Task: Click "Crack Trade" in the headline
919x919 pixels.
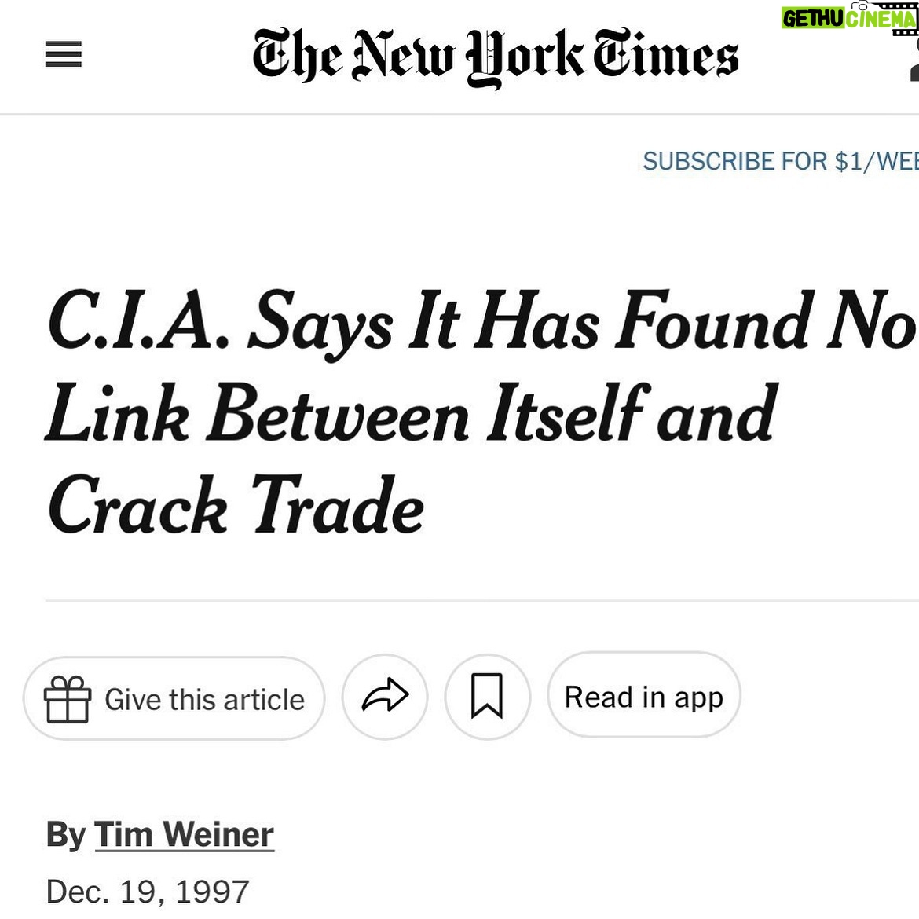Action: click(x=236, y=507)
